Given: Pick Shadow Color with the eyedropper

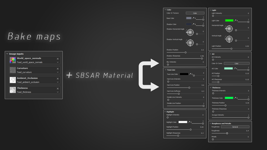Looking at the screenshot, I should tap(193, 24).
